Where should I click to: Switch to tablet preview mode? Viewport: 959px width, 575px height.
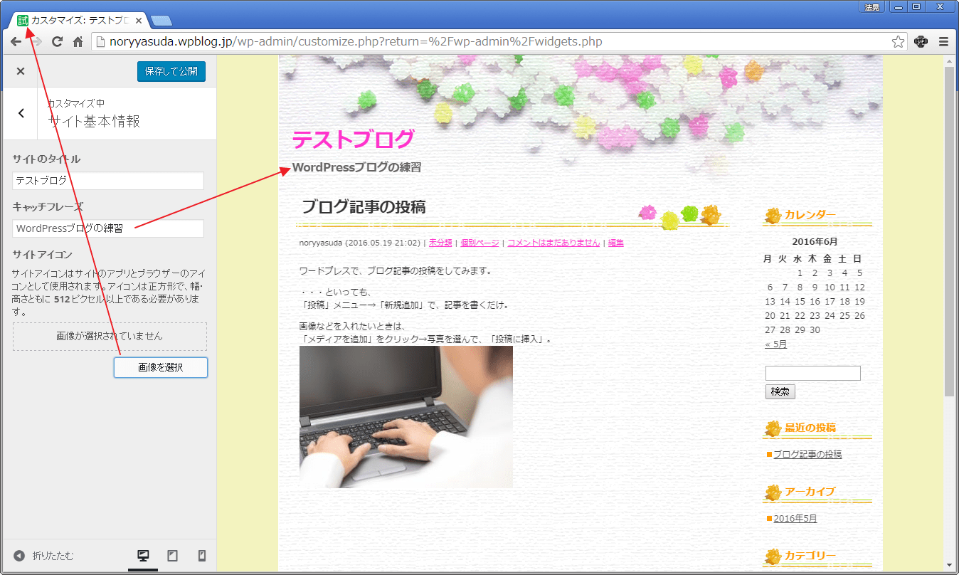172,556
